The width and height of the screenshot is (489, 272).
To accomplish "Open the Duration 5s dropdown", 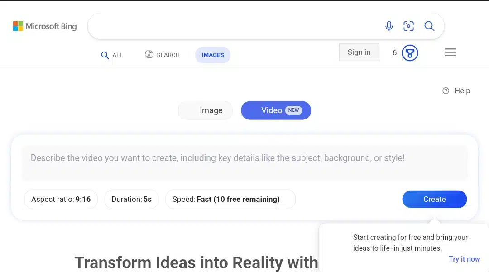I will point(131,200).
